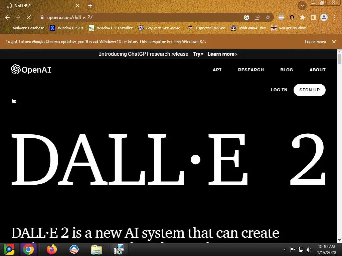342x256 pixels.
Task: Click the SIGN UP button
Action: [310, 90]
